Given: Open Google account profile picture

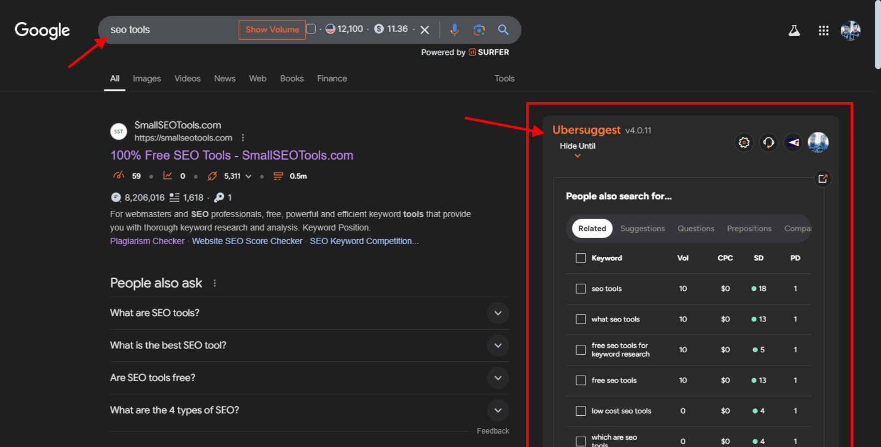Looking at the screenshot, I should (850, 30).
